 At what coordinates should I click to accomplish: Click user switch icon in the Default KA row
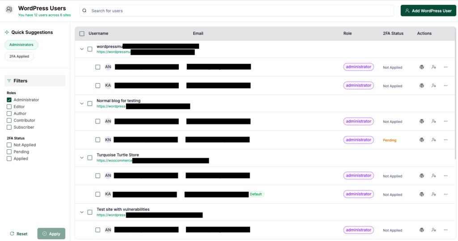pyautogui.click(x=434, y=194)
